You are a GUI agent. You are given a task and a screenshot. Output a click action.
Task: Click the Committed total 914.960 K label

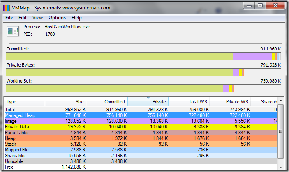[x=271, y=49]
